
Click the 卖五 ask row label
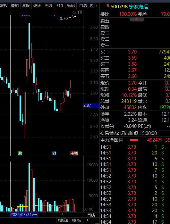click(105, 21)
